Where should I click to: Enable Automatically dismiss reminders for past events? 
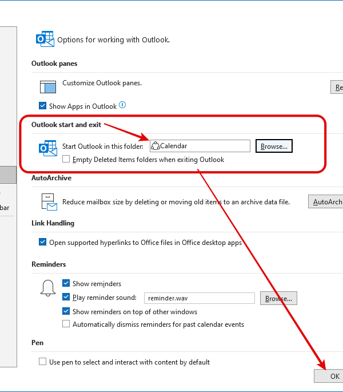pos(66,324)
